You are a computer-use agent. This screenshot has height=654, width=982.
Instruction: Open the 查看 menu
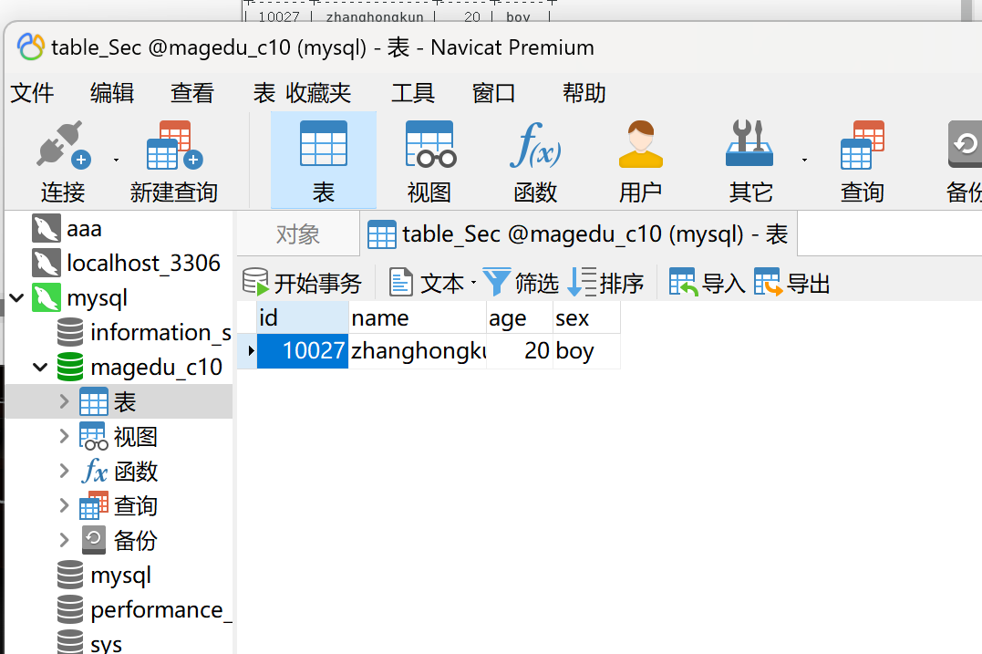pos(192,93)
